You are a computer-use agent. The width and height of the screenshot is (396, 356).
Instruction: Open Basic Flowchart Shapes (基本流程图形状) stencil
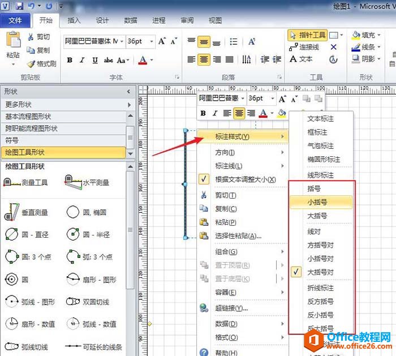coord(63,117)
